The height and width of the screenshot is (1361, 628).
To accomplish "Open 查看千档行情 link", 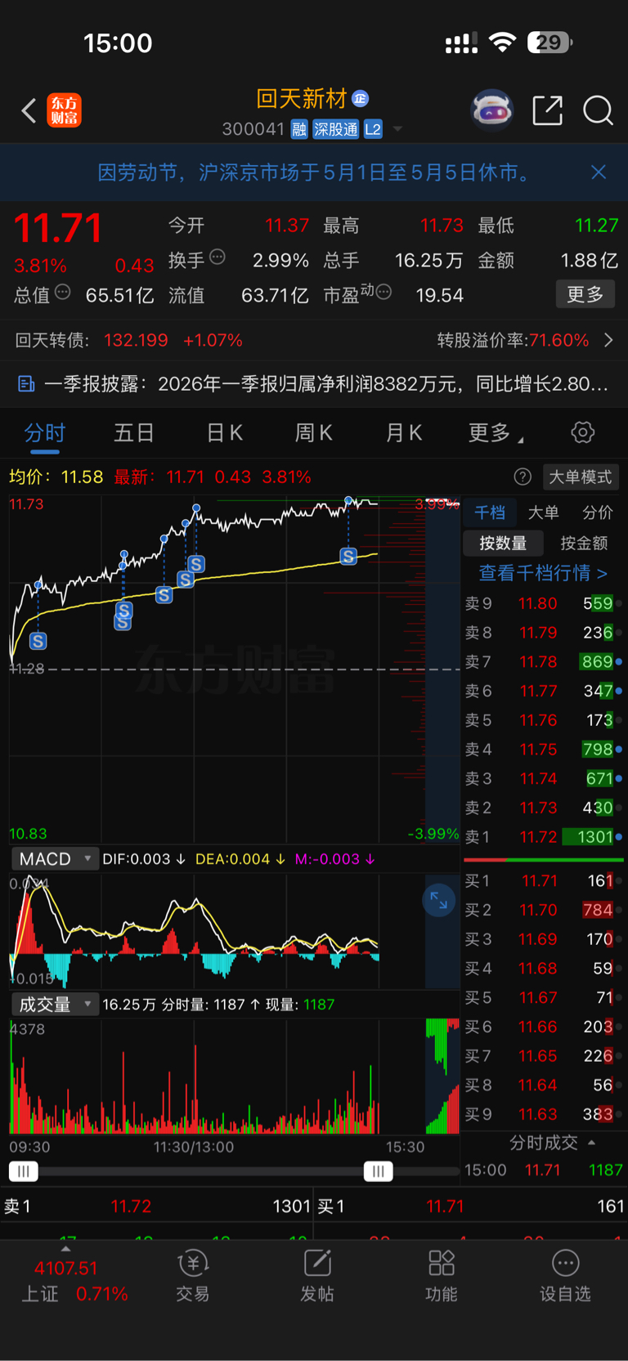I will (543, 573).
